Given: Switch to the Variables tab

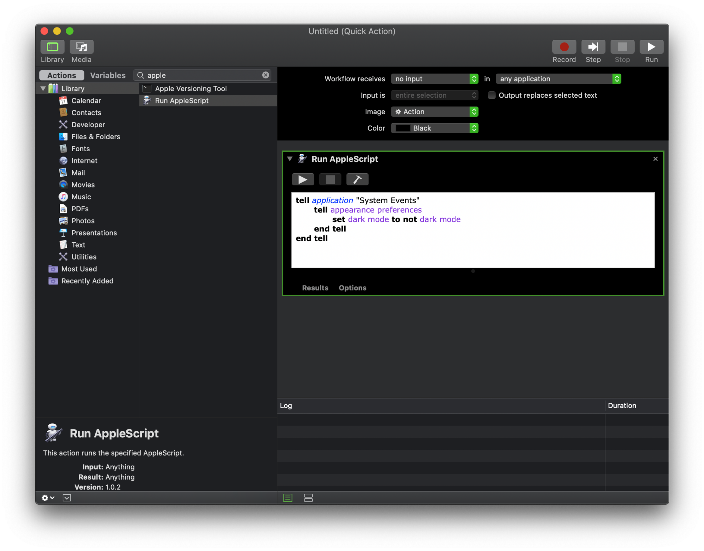Looking at the screenshot, I should pos(108,75).
